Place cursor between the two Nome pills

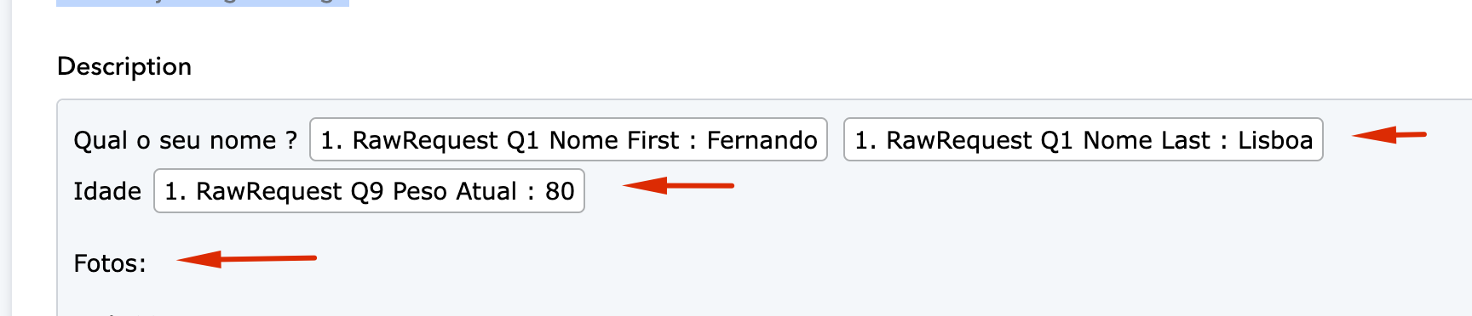click(836, 140)
